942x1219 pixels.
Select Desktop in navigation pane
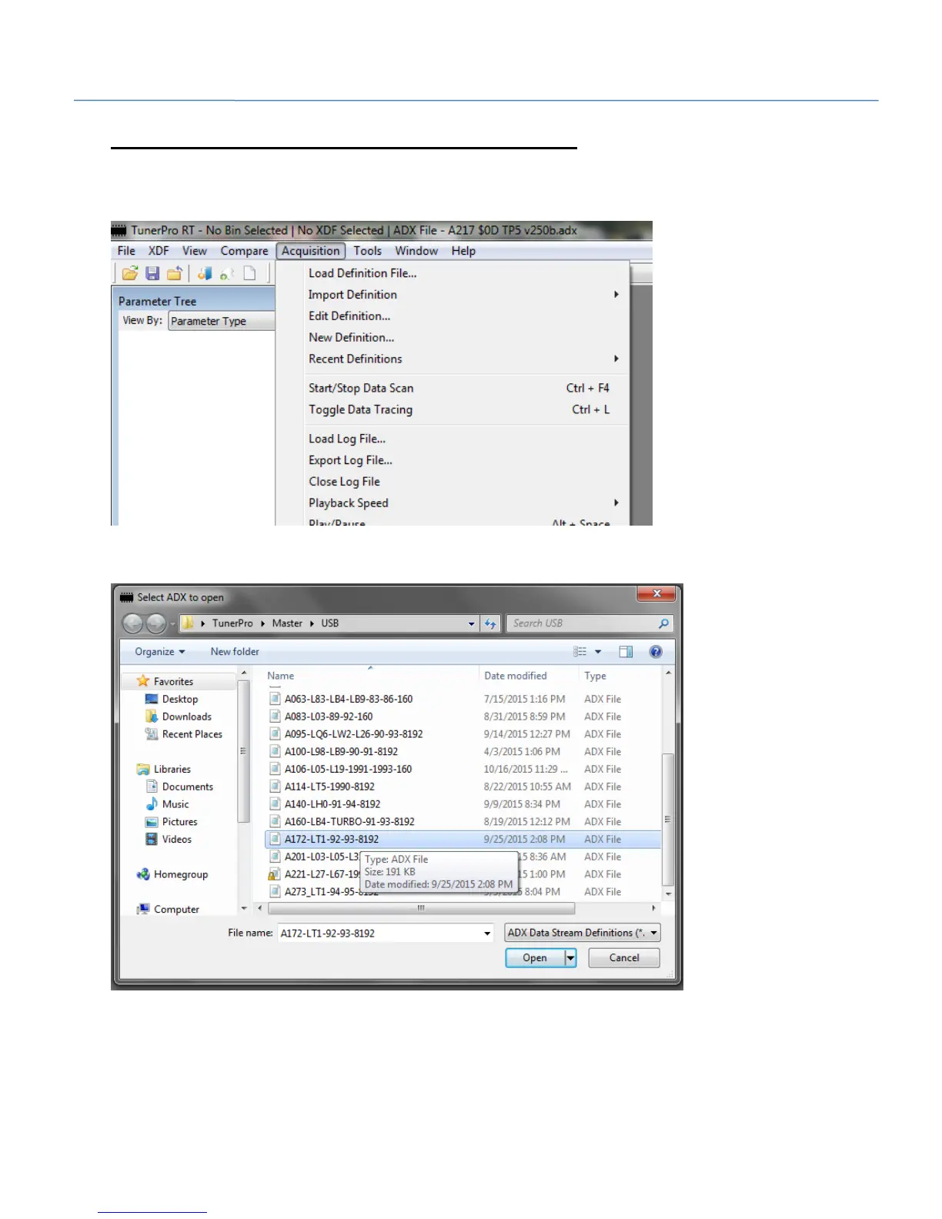[x=180, y=700]
